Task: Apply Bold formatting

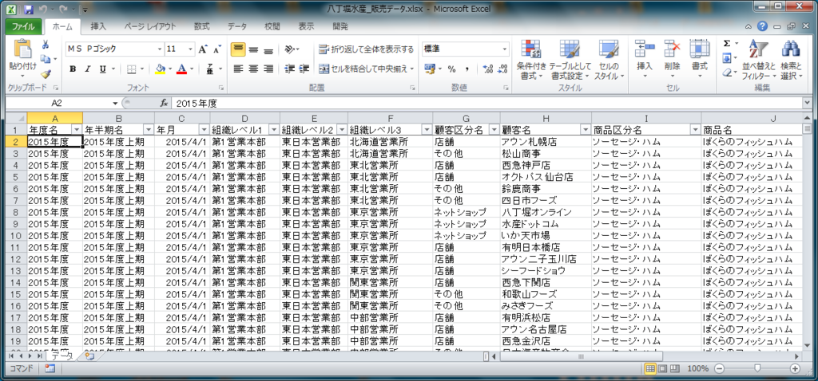Action: (x=73, y=69)
